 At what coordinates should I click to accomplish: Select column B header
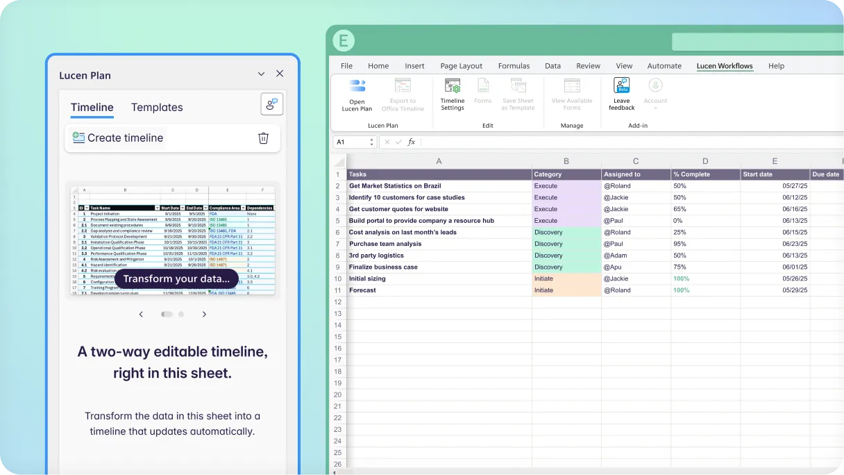566,161
